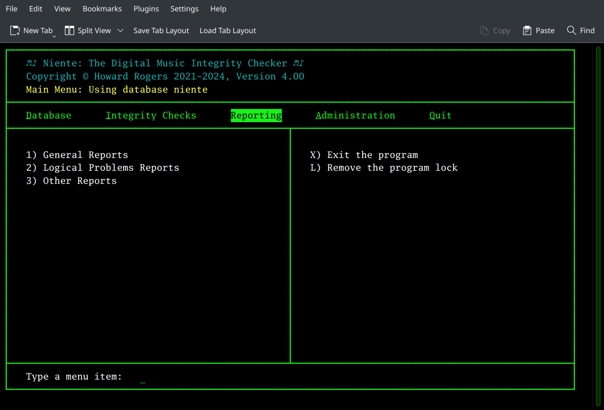
Task: Open the Settings menu
Action: [185, 9]
